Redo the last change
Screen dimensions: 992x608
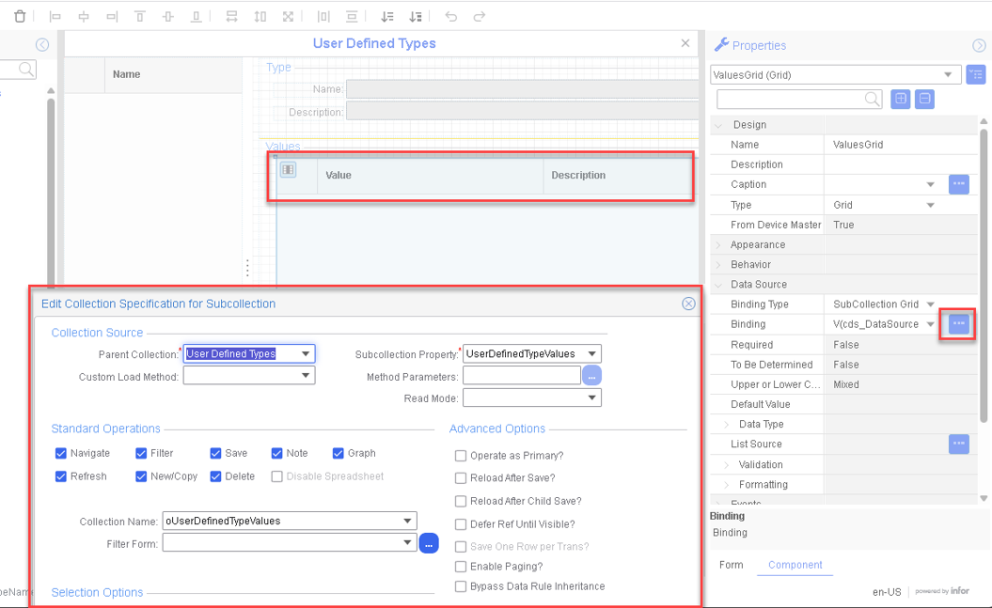(480, 16)
